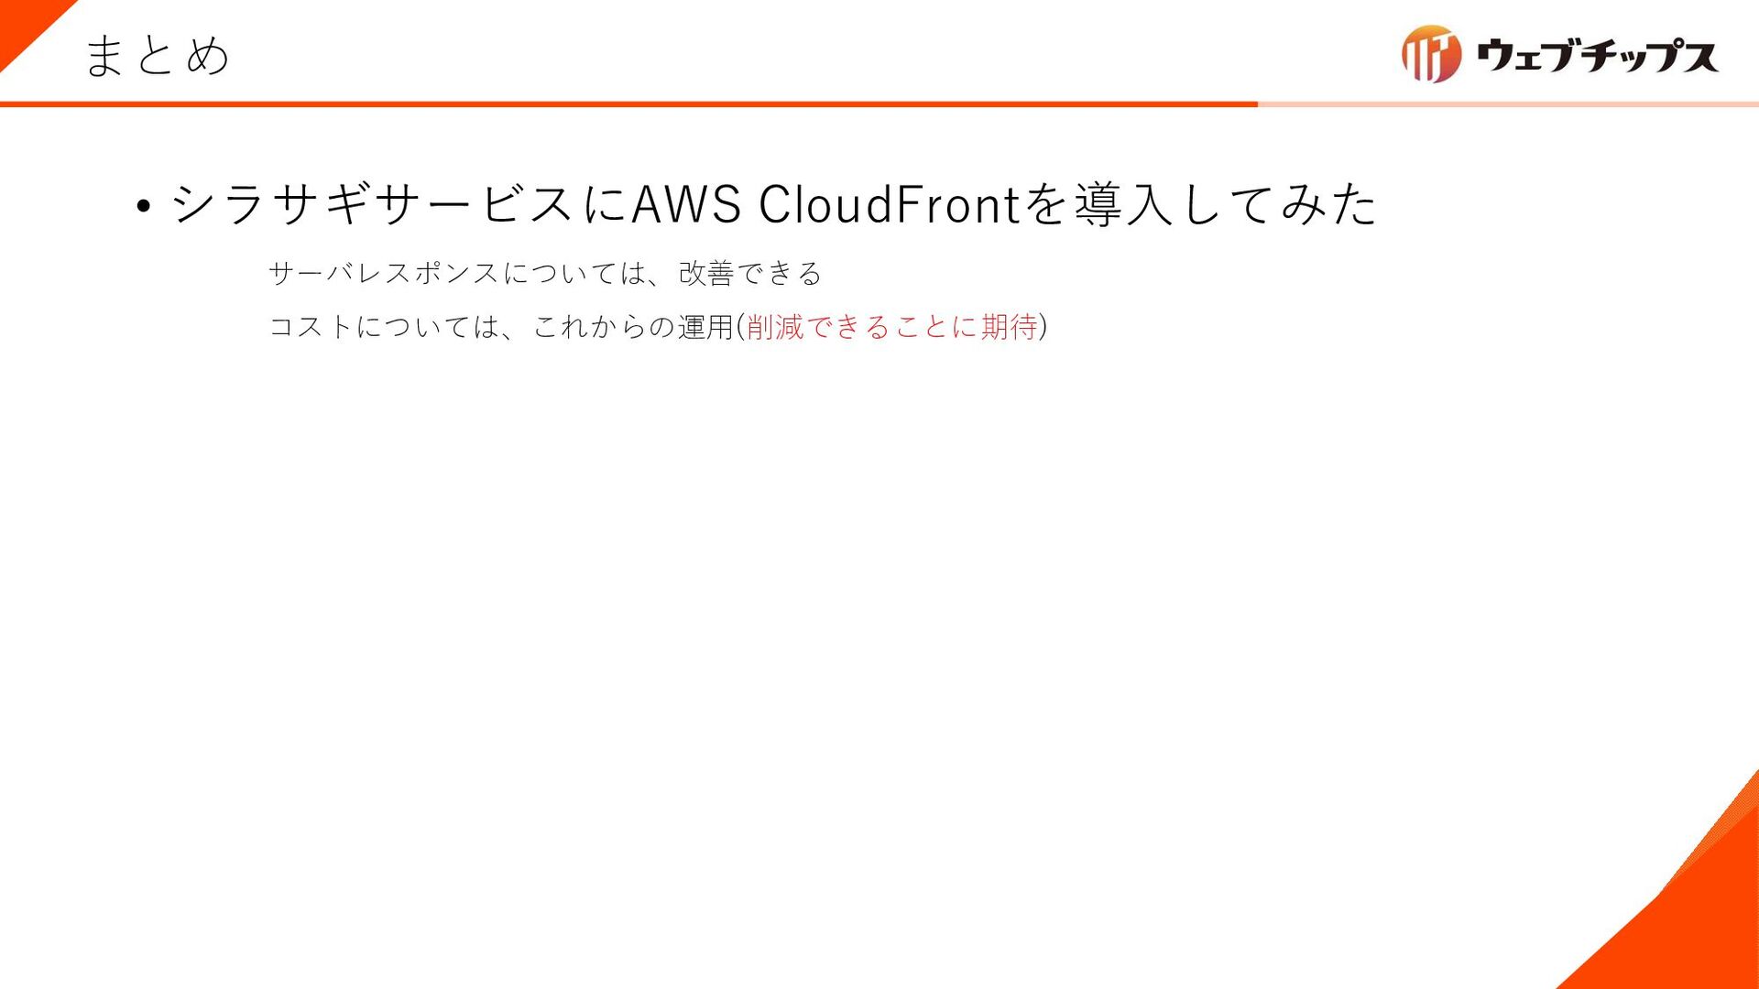
Task: Click the phrase これからの運用
Action: (x=633, y=327)
